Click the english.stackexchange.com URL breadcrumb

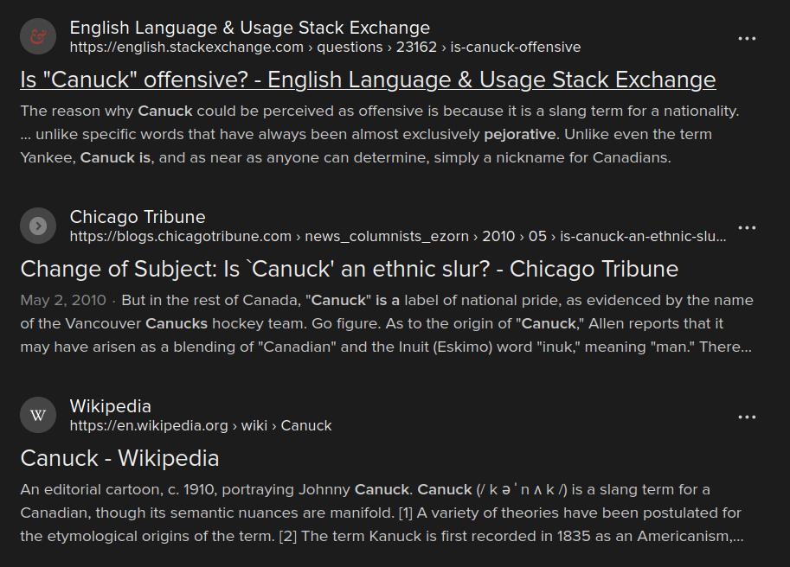click(325, 48)
